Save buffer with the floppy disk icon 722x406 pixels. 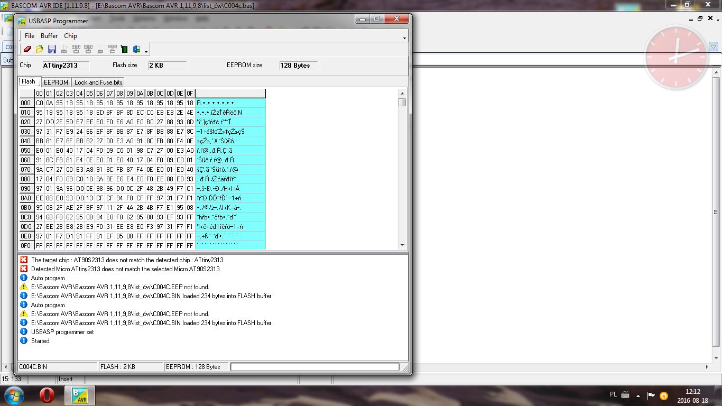click(52, 49)
